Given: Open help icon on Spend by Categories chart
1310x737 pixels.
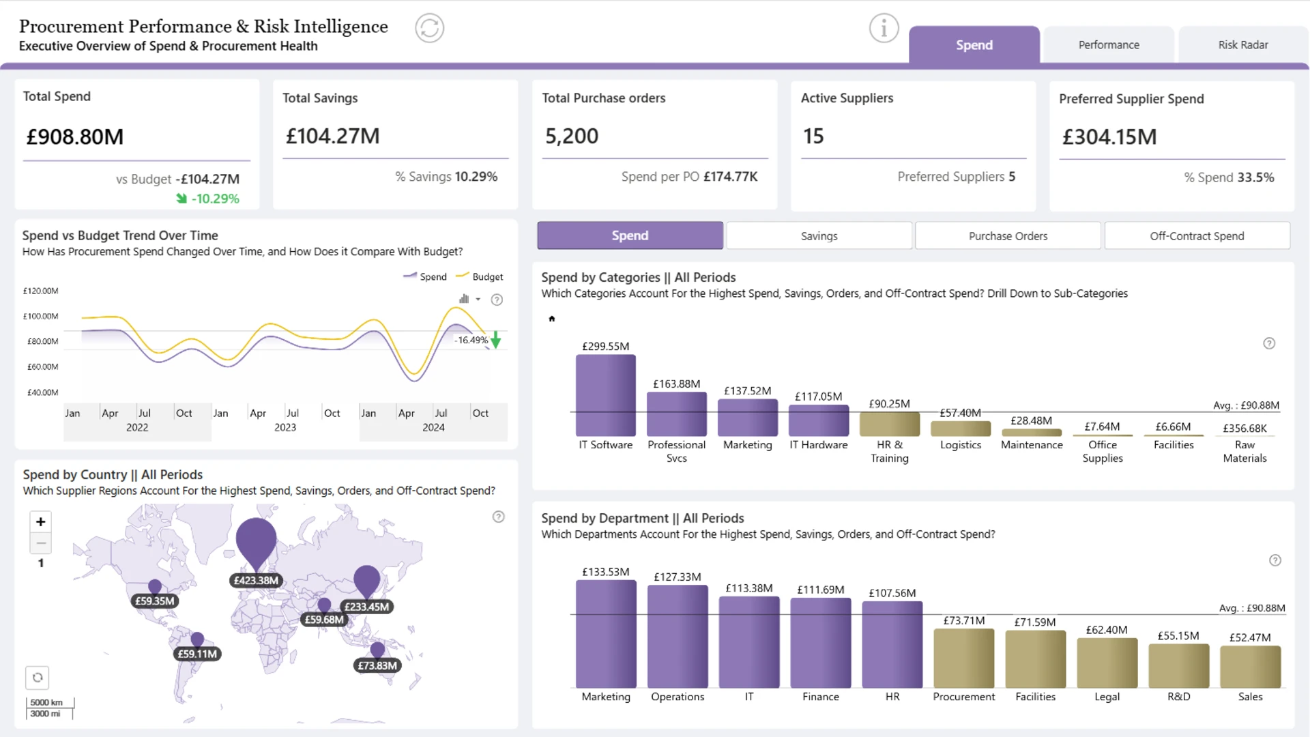Looking at the screenshot, I should pos(1269,343).
